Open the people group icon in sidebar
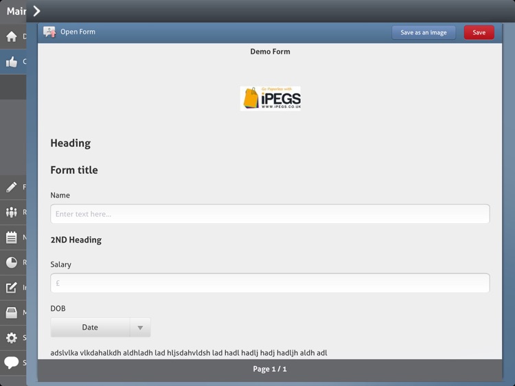 coord(12,212)
